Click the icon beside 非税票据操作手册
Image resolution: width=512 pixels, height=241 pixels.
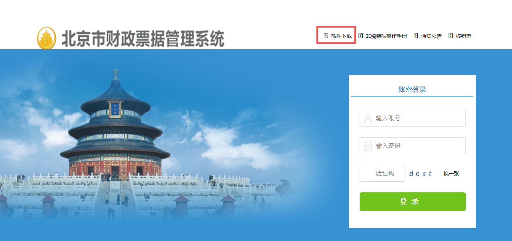(361, 36)
